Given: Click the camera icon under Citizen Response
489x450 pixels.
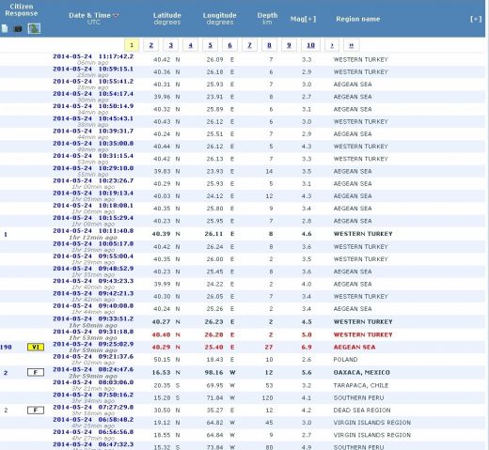Looking at the screenshot, I should (x=18, y=29).
